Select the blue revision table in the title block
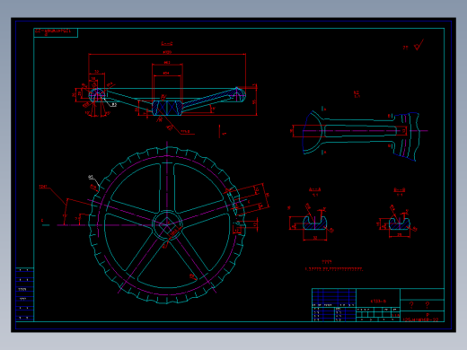The width and height of the screenshot is (467, 350). (334, 298)
